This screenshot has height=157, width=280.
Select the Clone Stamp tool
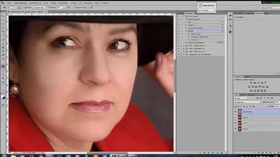pyautogui.click(x=3, y=47)
